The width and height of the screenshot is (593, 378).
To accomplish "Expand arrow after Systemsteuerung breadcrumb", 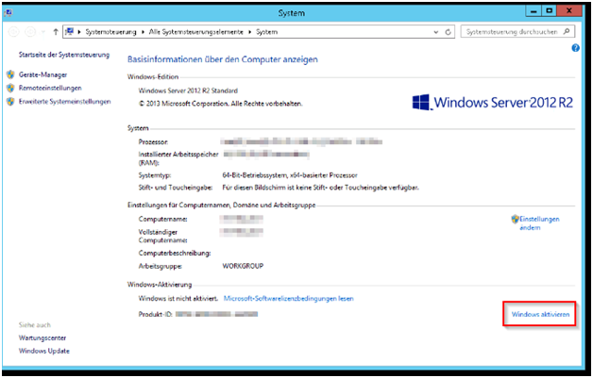I will pyautogui.click(x=143, y=32).
